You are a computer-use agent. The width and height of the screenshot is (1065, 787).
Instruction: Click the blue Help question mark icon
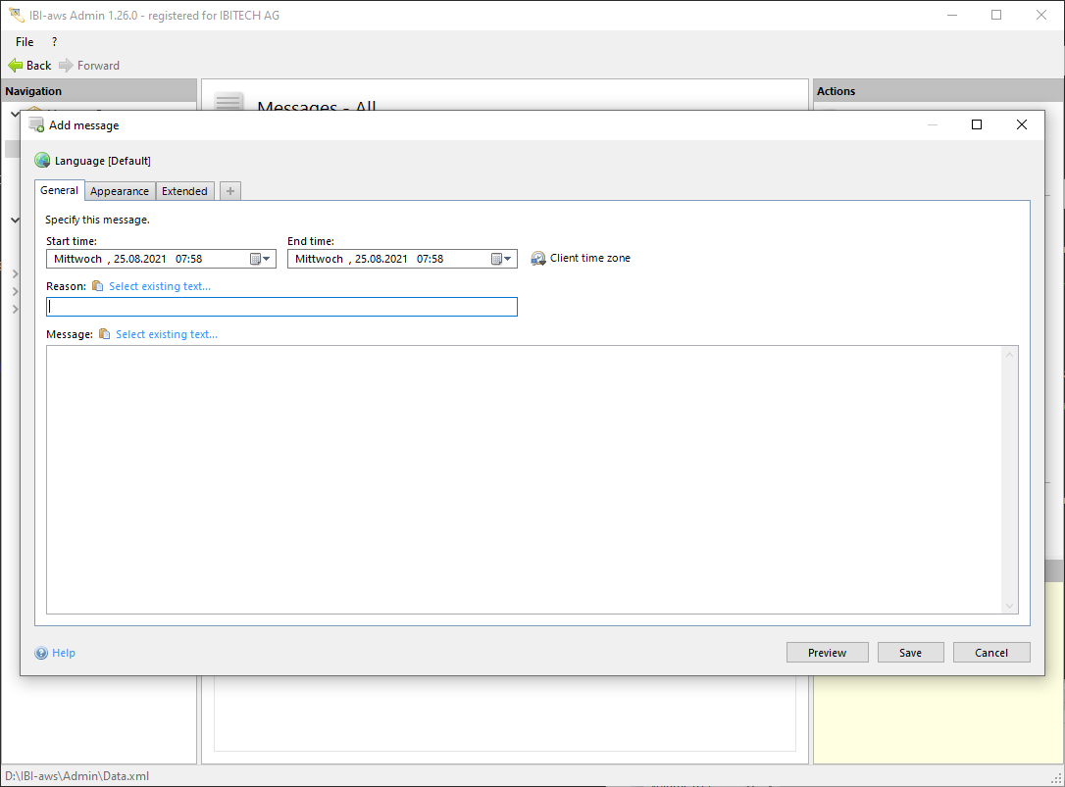tap(41, 653)
